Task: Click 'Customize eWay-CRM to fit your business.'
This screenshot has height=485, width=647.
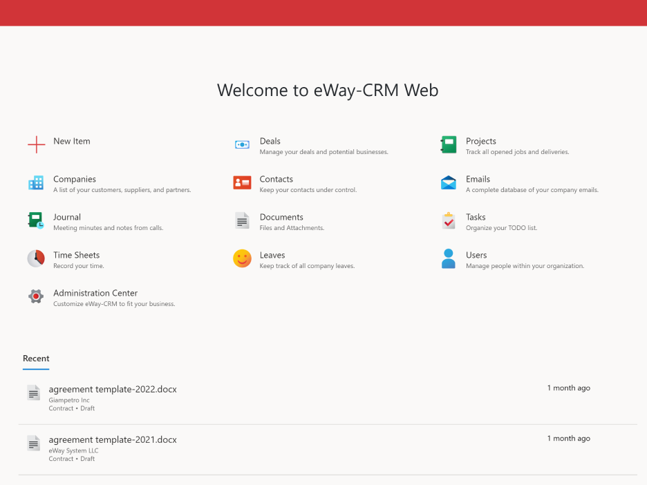Action: [114, 303]
